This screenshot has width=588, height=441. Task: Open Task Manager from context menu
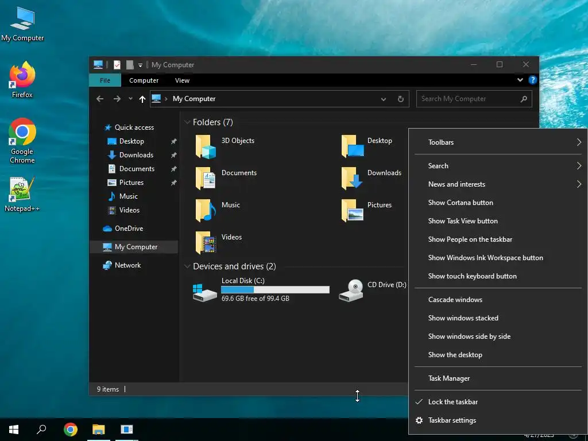click(498, 378)
